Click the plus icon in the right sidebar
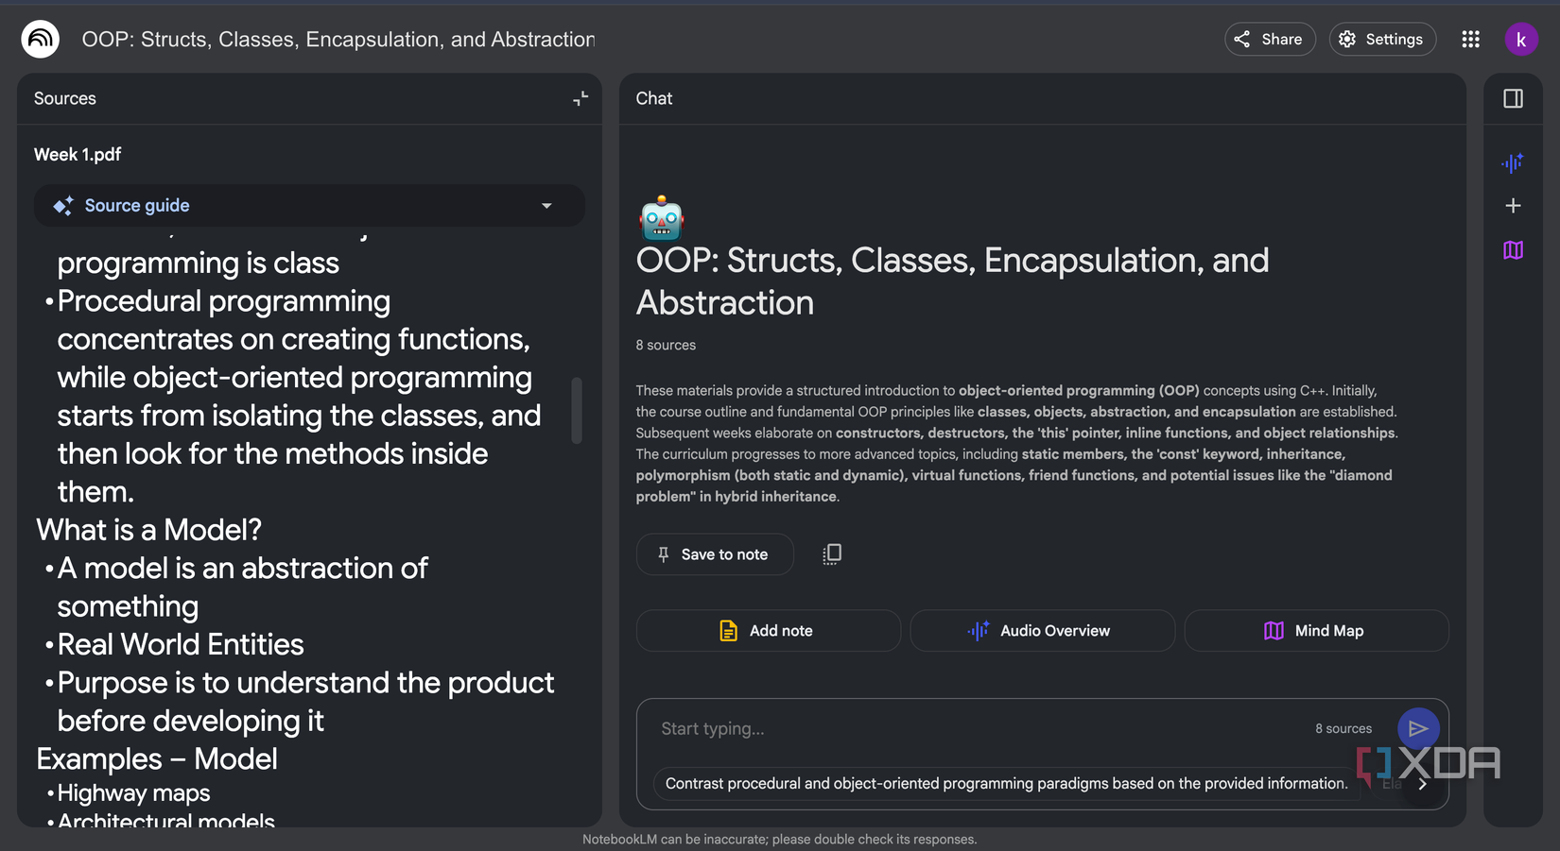This screenshot has width=1560, height=851. [1513, 205]
